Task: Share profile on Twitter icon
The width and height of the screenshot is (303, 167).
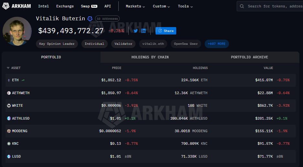Action: tap(135, 31)
